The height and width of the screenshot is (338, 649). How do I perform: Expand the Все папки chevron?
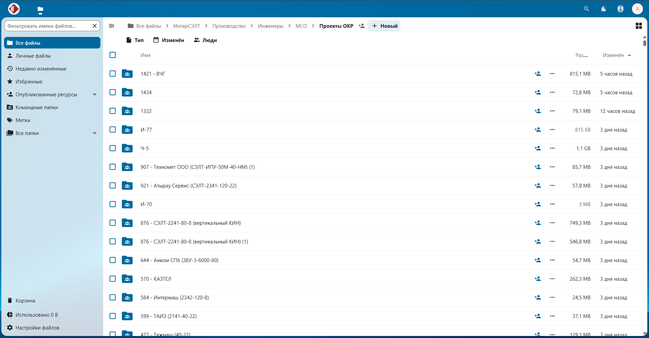(x=95, y=133)
